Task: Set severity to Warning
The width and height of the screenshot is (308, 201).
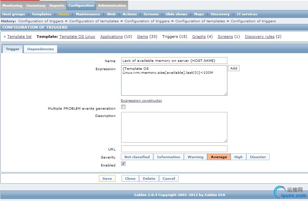Action: [x=195, y=157]
